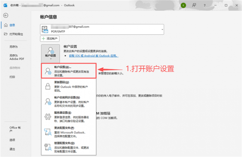242x157 pixels.
Task: Expand the gmail account dropdown
Action: pyautogui.click(x=162, y=29)
